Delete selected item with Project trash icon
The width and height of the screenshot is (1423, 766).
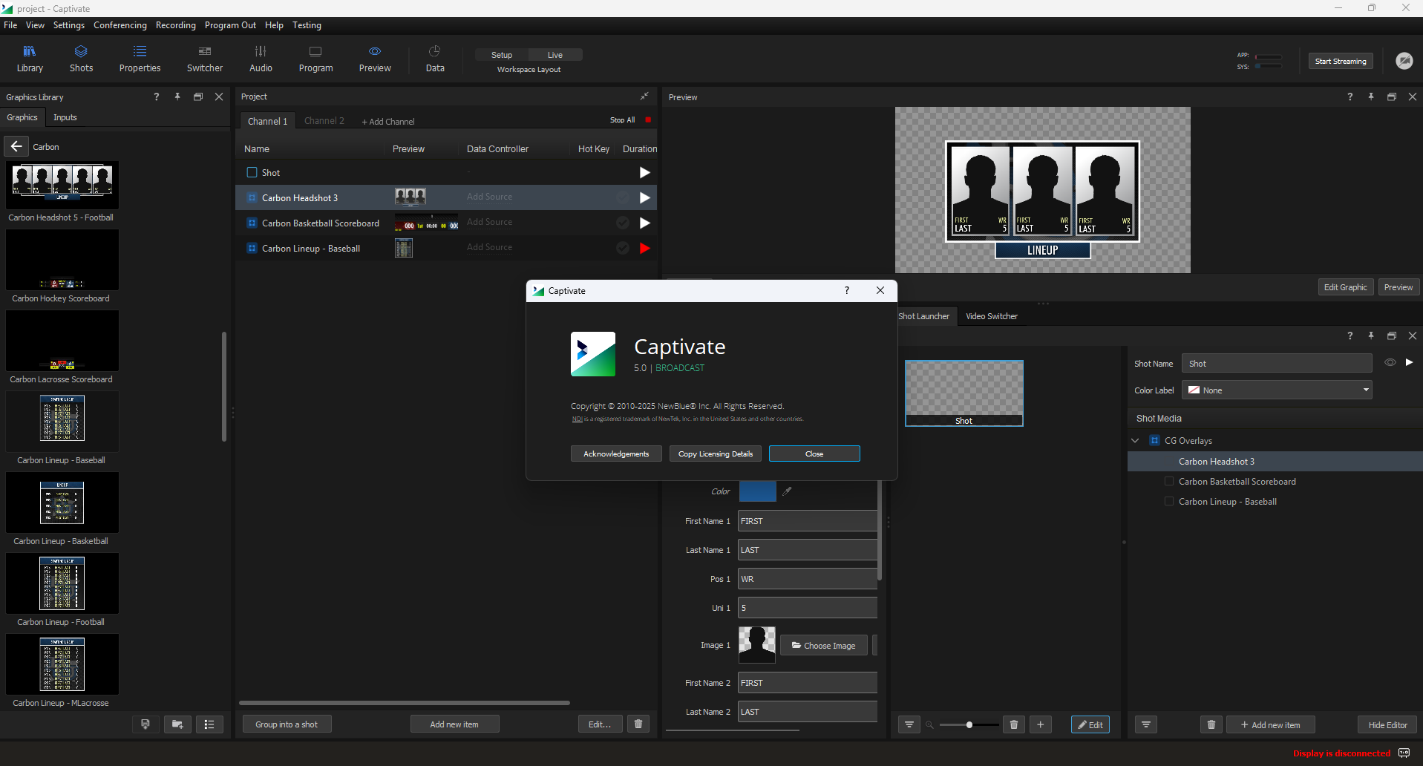[638, 724]
